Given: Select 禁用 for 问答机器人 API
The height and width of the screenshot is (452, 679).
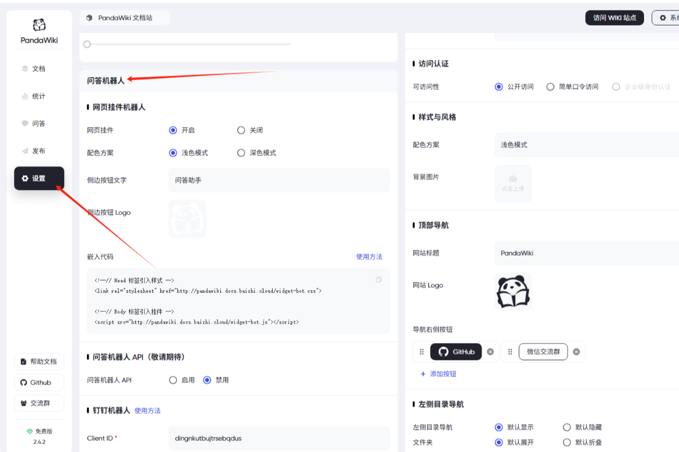Looking at the screenshot, I should 207,380.
